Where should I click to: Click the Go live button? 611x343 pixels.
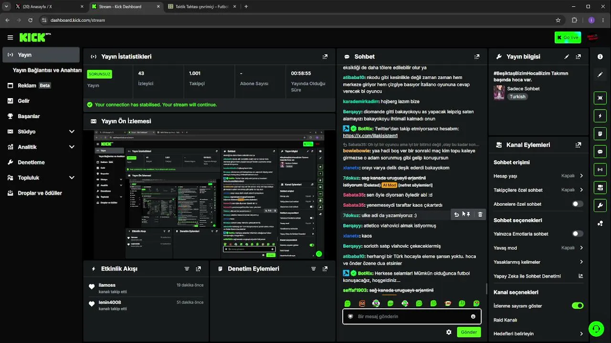[568, 38]
